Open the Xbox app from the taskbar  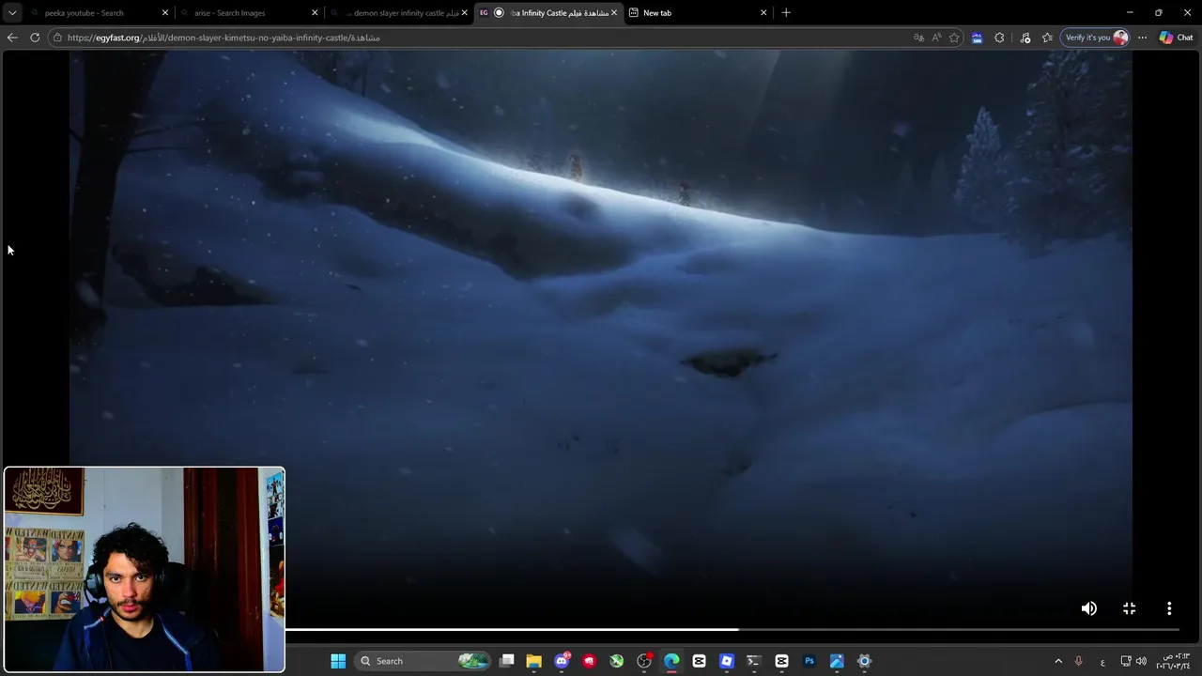(616, 661)
